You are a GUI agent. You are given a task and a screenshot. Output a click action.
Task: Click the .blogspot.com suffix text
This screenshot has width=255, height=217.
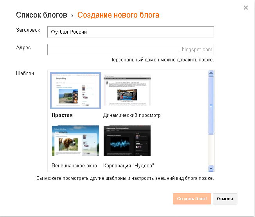tap(196, 49)
